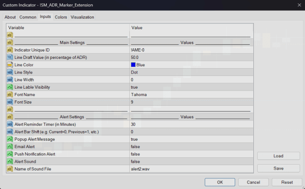Open the Colors tab
Image resolution: width=305 pixels, height=189 pixels.
(x=61, y=17)
